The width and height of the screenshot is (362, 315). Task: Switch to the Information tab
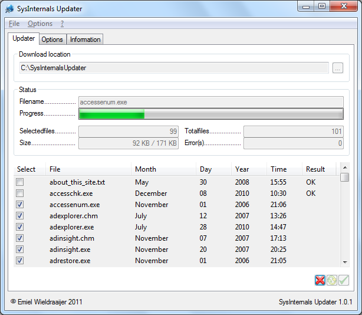[85, 40]
